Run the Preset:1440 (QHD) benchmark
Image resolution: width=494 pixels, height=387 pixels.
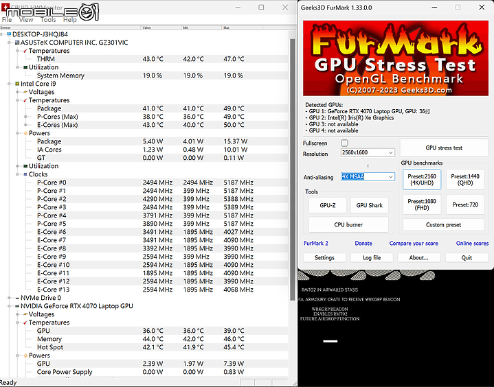coord(465,179)
